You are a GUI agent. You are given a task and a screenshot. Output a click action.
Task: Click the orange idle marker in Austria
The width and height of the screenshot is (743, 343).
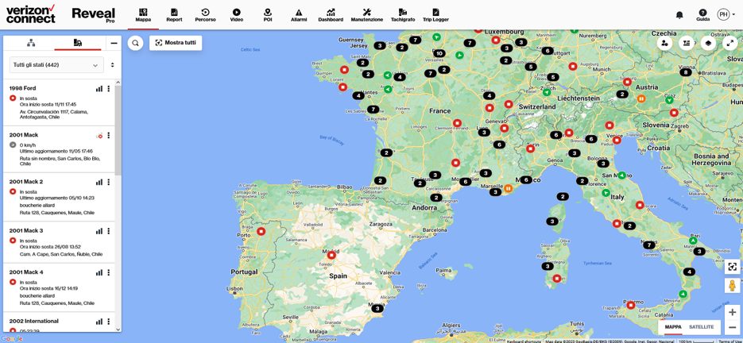pos(640,98)
